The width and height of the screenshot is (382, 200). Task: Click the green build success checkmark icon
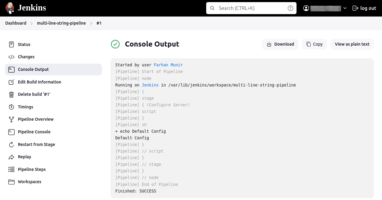point(115,44)
